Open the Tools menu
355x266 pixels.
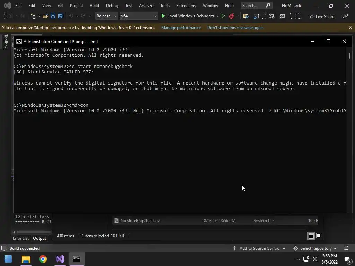tap(165, 6)
